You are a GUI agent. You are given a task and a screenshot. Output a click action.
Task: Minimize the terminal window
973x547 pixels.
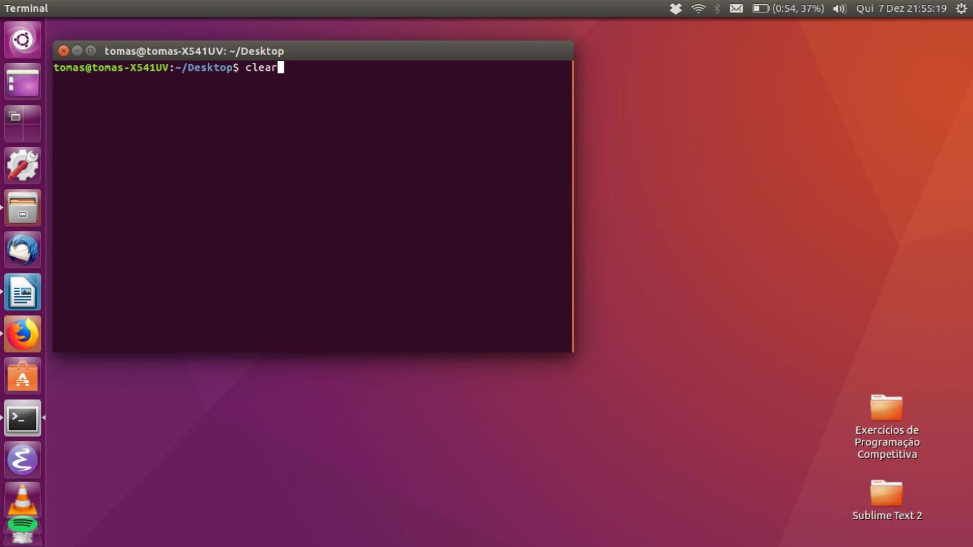pyautogui.click(x=77, y=51)
